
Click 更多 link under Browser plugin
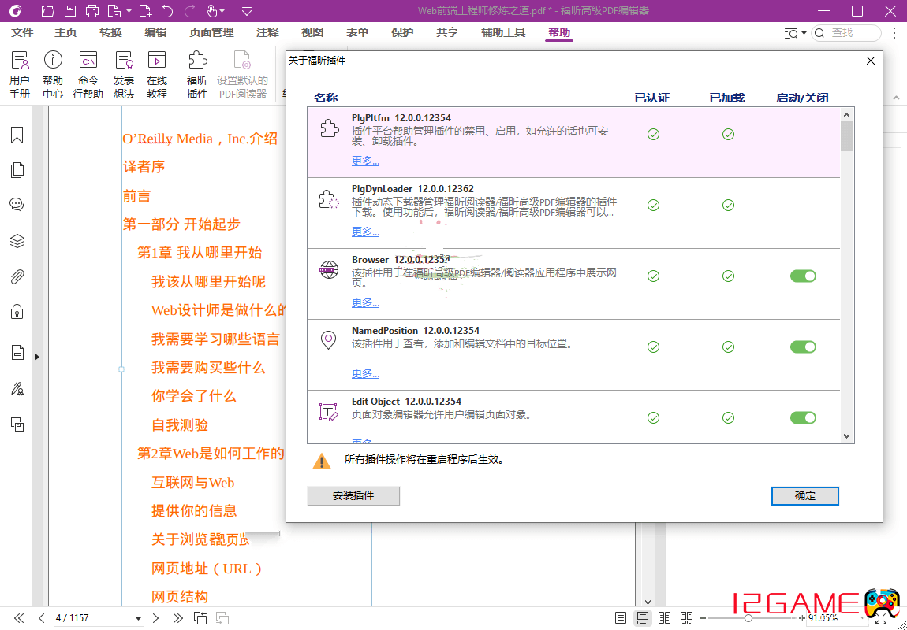pos(366,302)
